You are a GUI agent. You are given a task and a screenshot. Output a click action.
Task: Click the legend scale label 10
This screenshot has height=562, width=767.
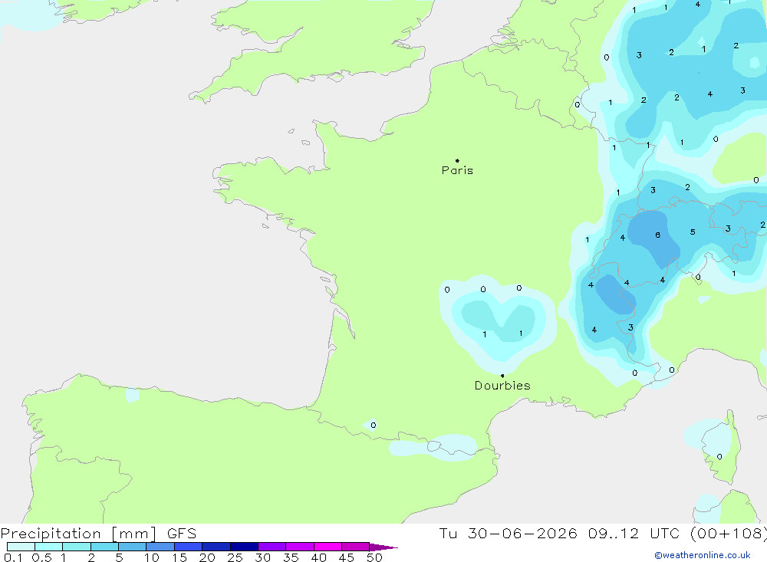pyautogui.click(x=151, y=557)
